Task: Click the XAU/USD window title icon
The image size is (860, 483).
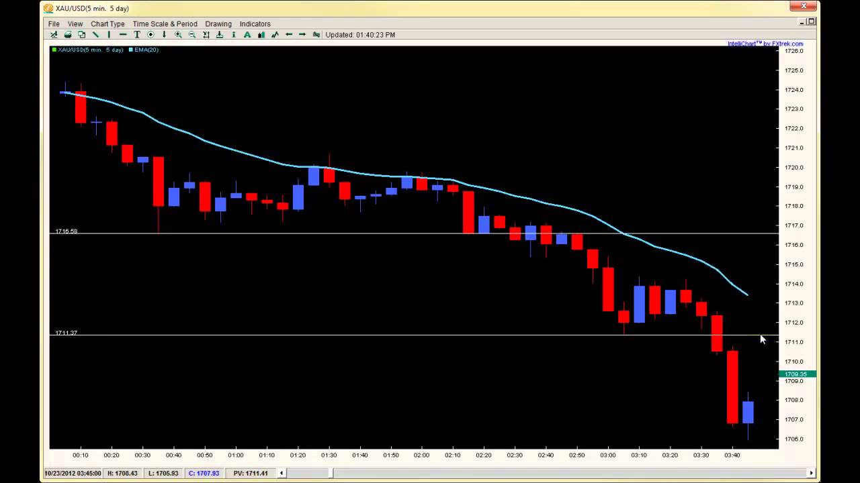Action: pos(48,8)
